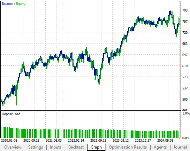The image size is (190, 151).
Task: Open the Overview tab
Action: (13, 147)
